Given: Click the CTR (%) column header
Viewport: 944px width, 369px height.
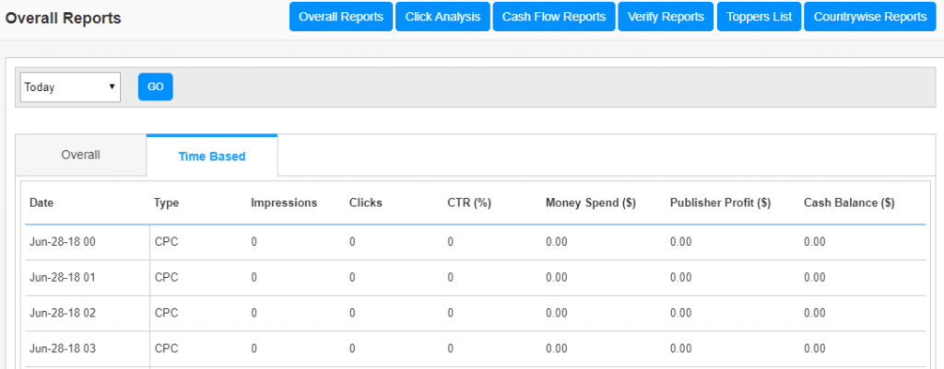Looking at the screenshot, I should (x=469, y=203).
